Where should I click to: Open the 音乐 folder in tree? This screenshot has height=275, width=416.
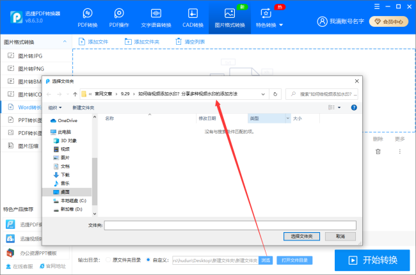point(62,184)
